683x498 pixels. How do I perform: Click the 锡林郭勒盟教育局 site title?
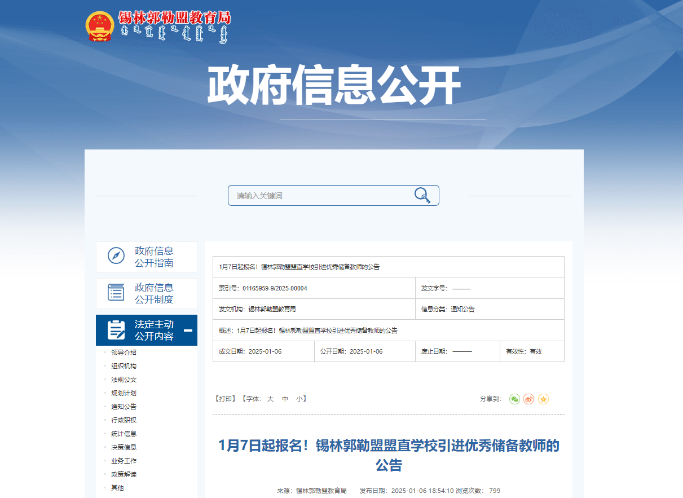tap(174, 18)
